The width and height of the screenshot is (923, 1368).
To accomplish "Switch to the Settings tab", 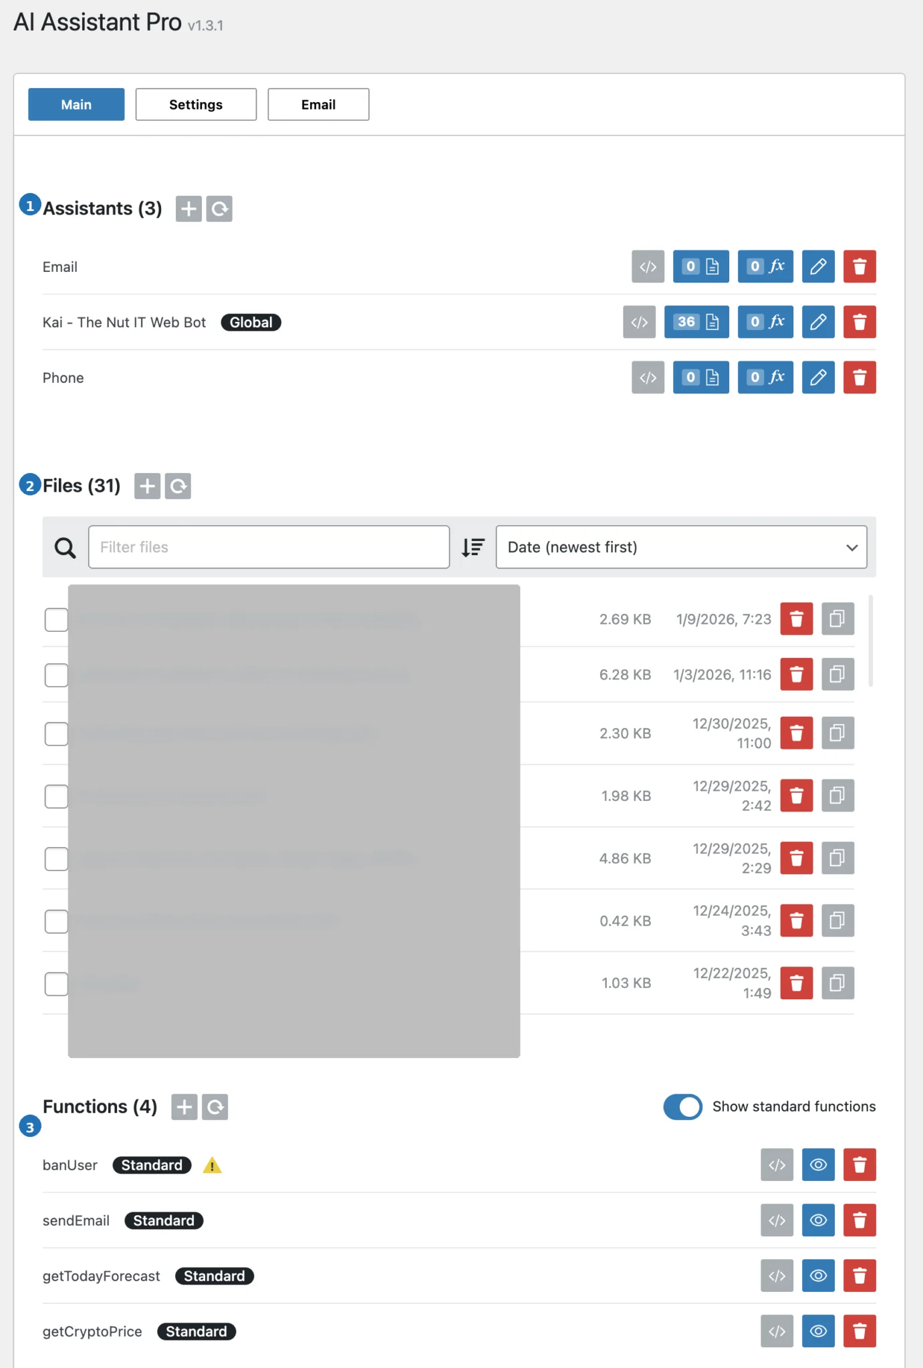I will coord(195,105).
